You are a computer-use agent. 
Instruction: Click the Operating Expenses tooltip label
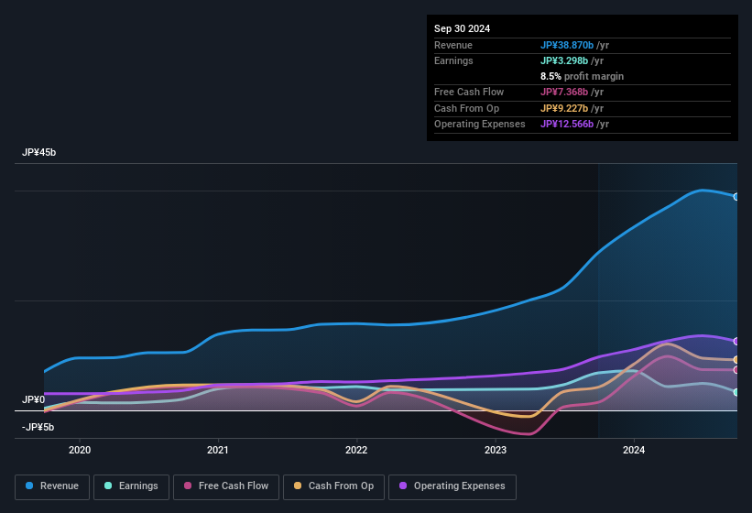480,125
